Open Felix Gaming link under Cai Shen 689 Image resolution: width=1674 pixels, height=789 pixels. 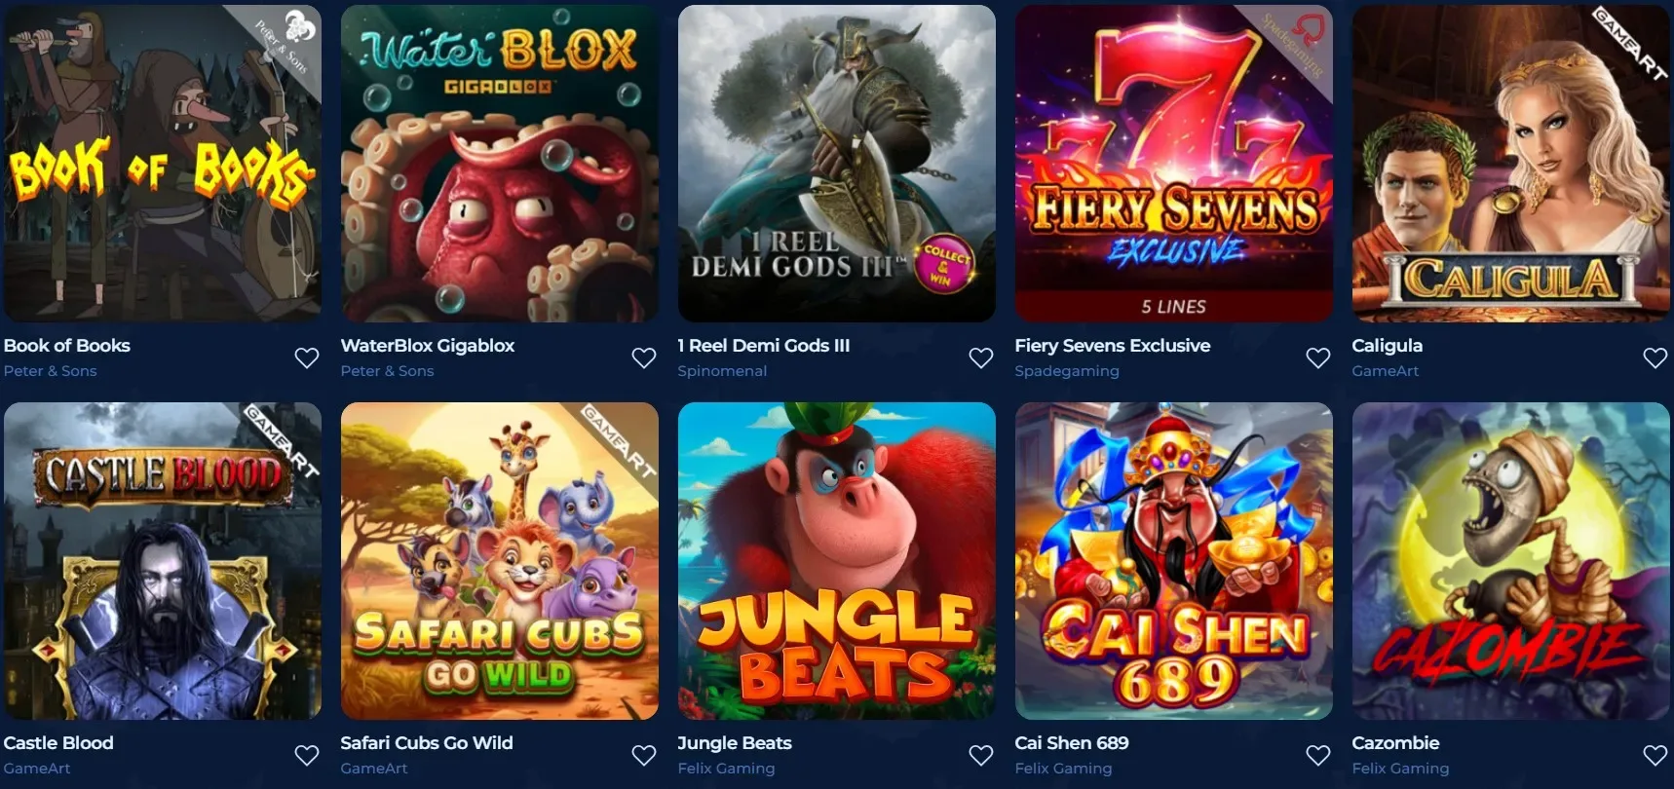tap(1063, 769)
